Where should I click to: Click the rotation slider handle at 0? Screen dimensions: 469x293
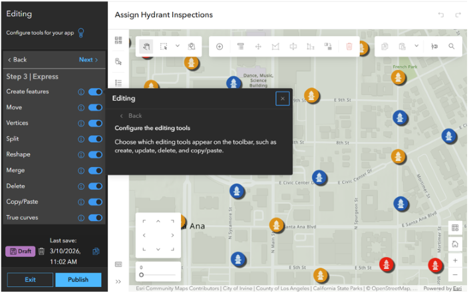142,275
